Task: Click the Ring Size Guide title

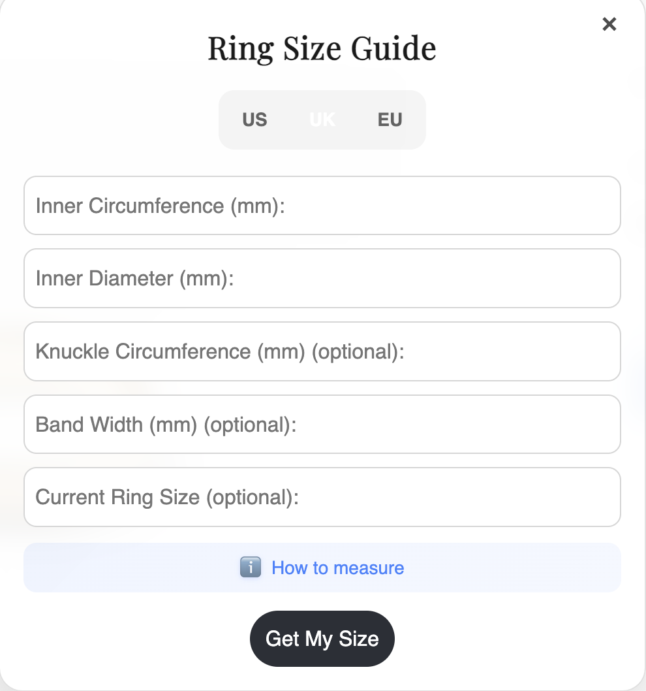Action: (x=322, y=47)
